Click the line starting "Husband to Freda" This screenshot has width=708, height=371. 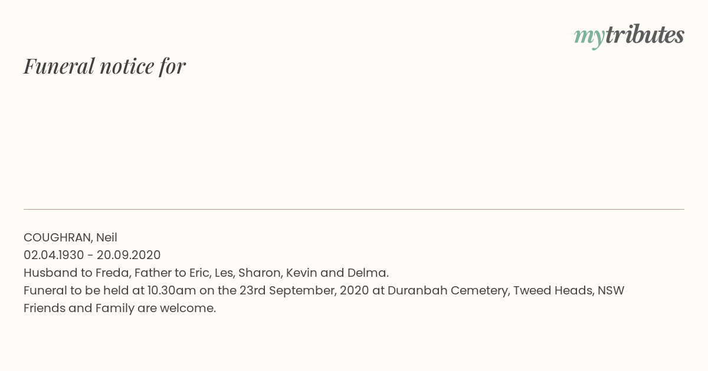[206, 273]
